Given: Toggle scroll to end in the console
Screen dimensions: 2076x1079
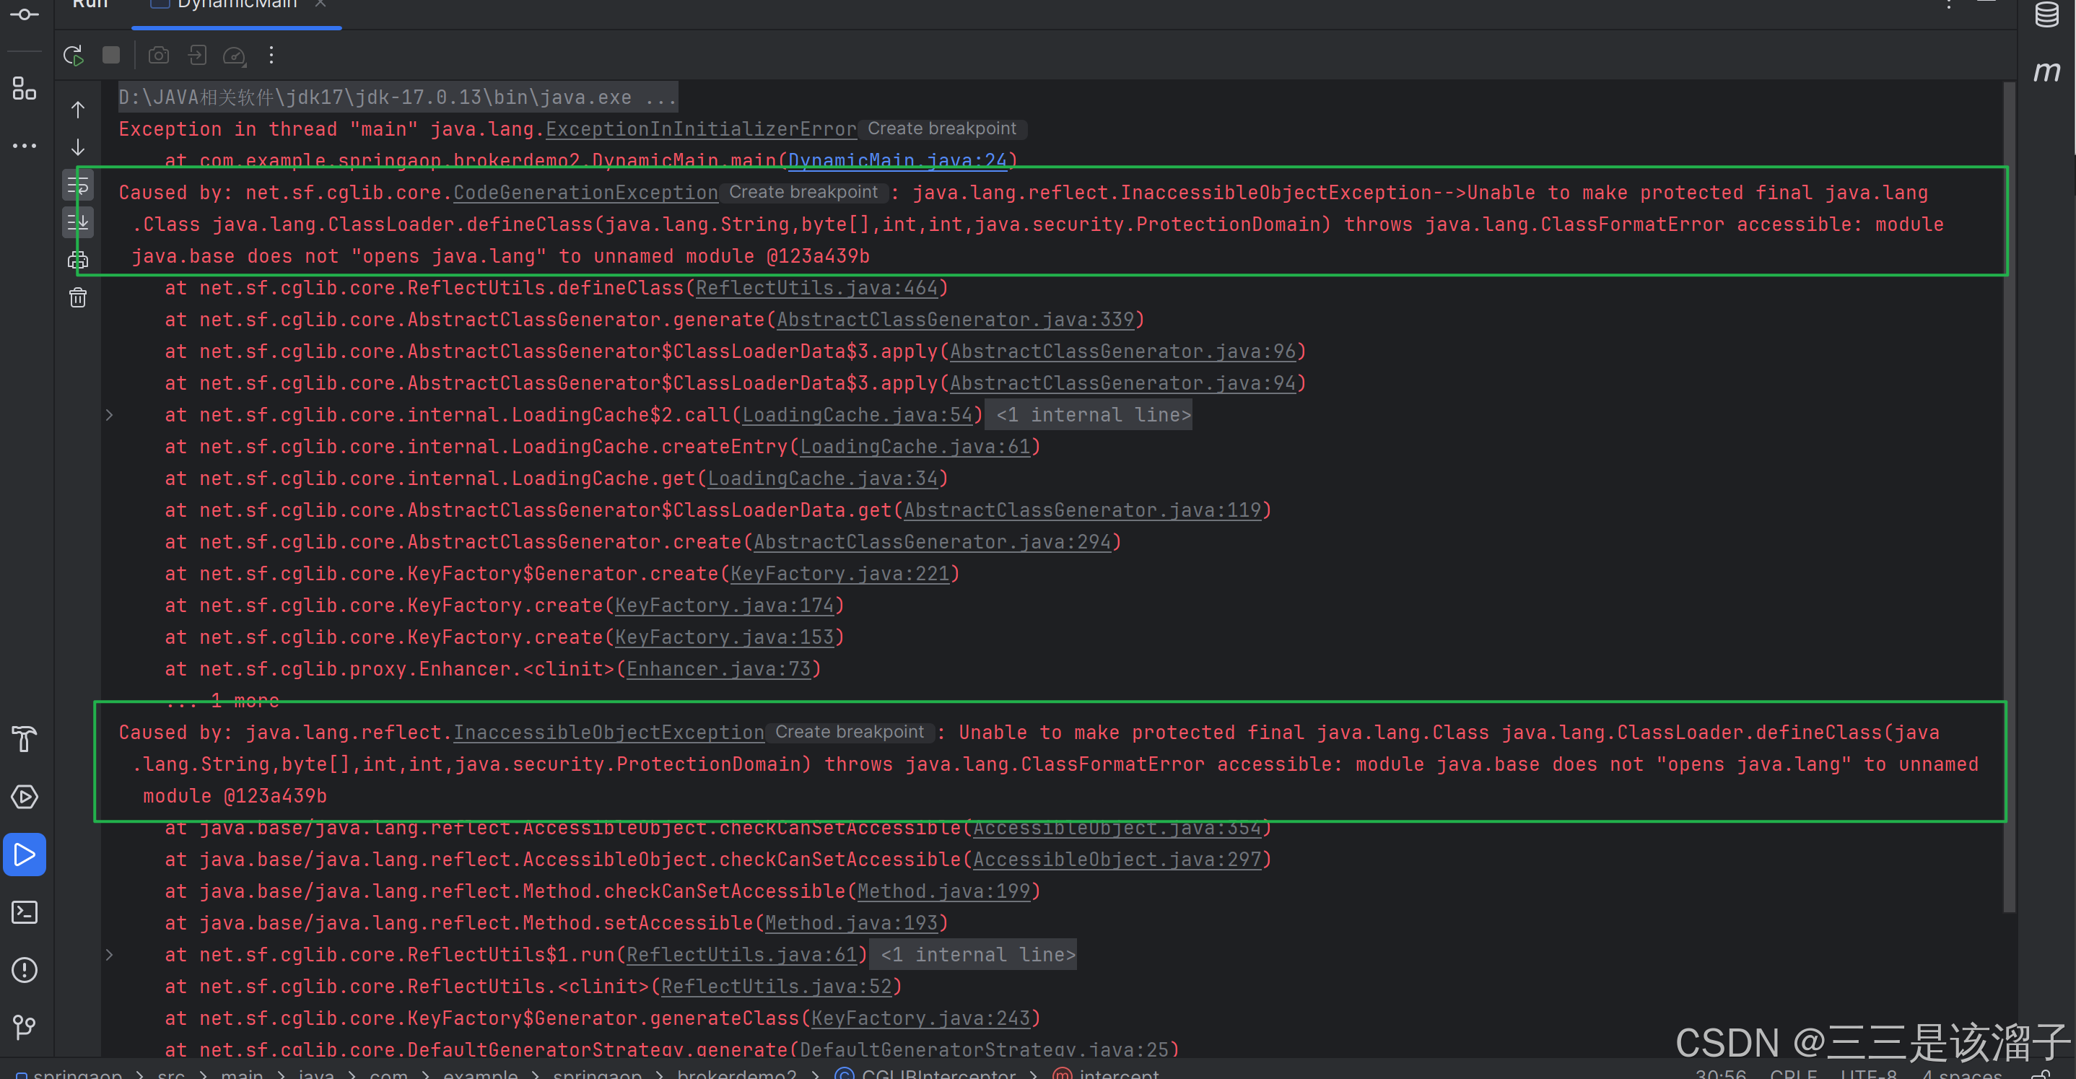Looking at the screenshot, I should coord(77,222).
